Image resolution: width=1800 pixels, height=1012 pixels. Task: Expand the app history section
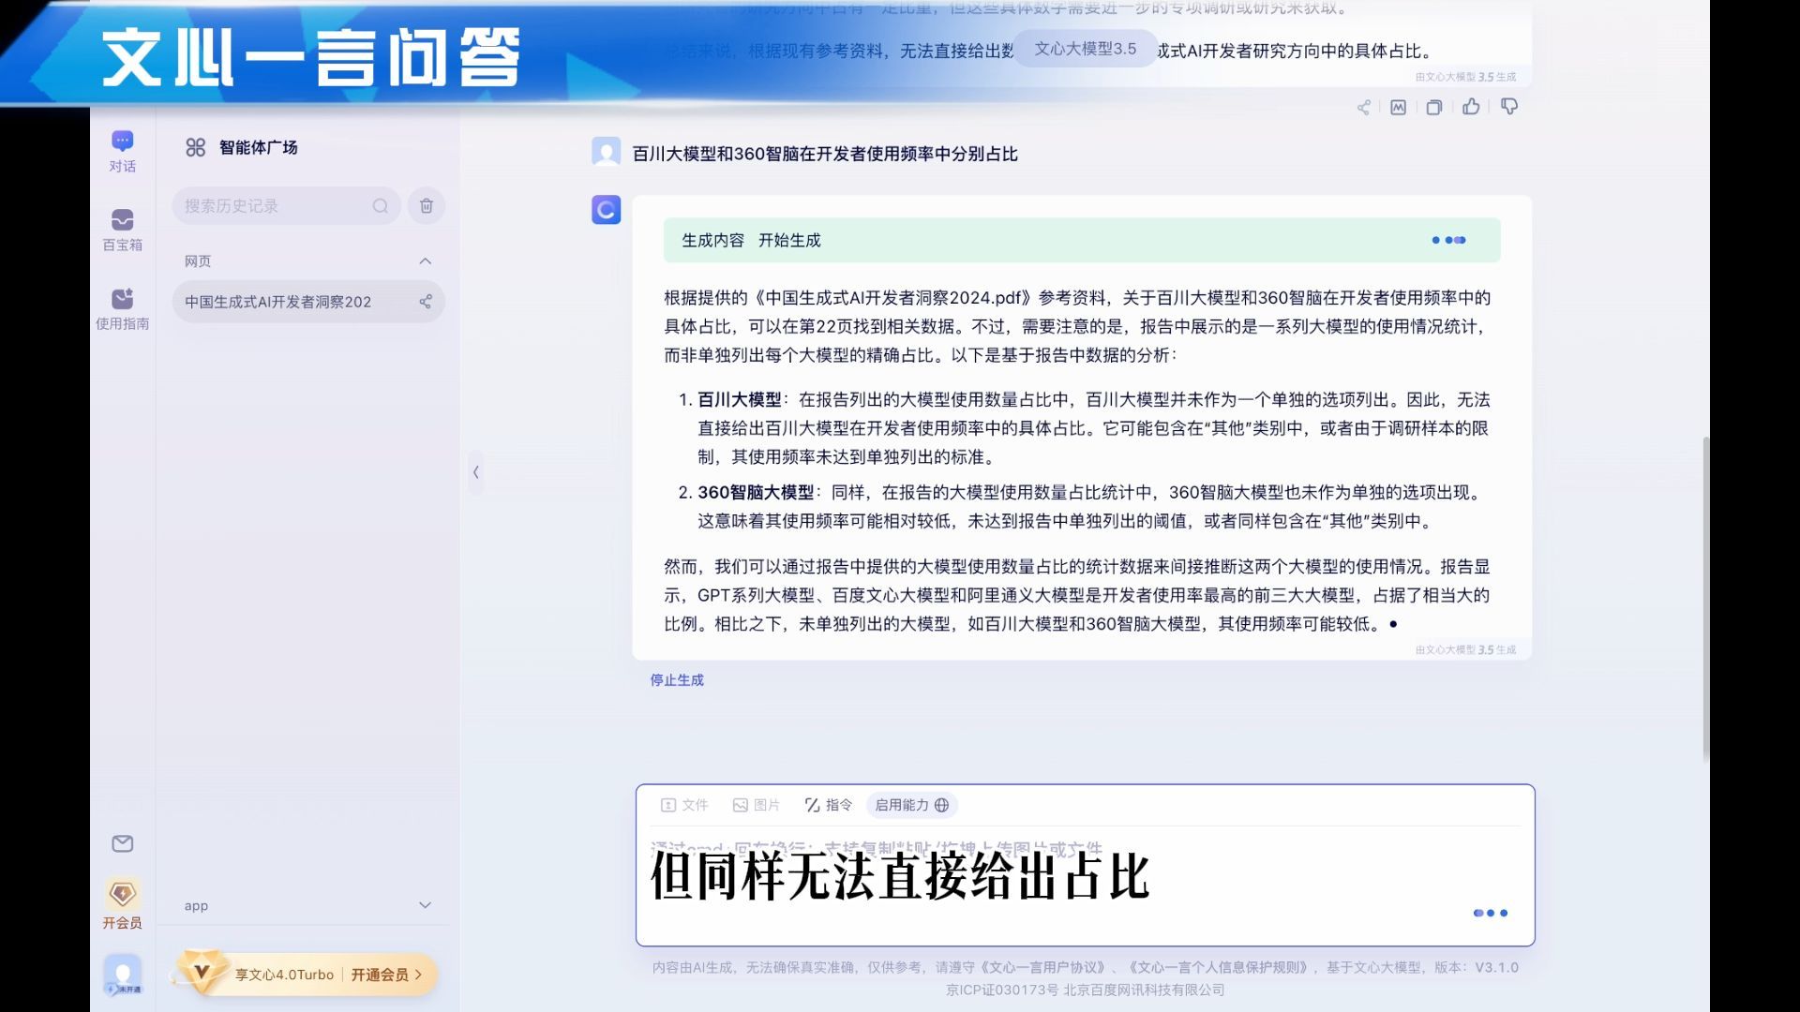click(425, 905)
